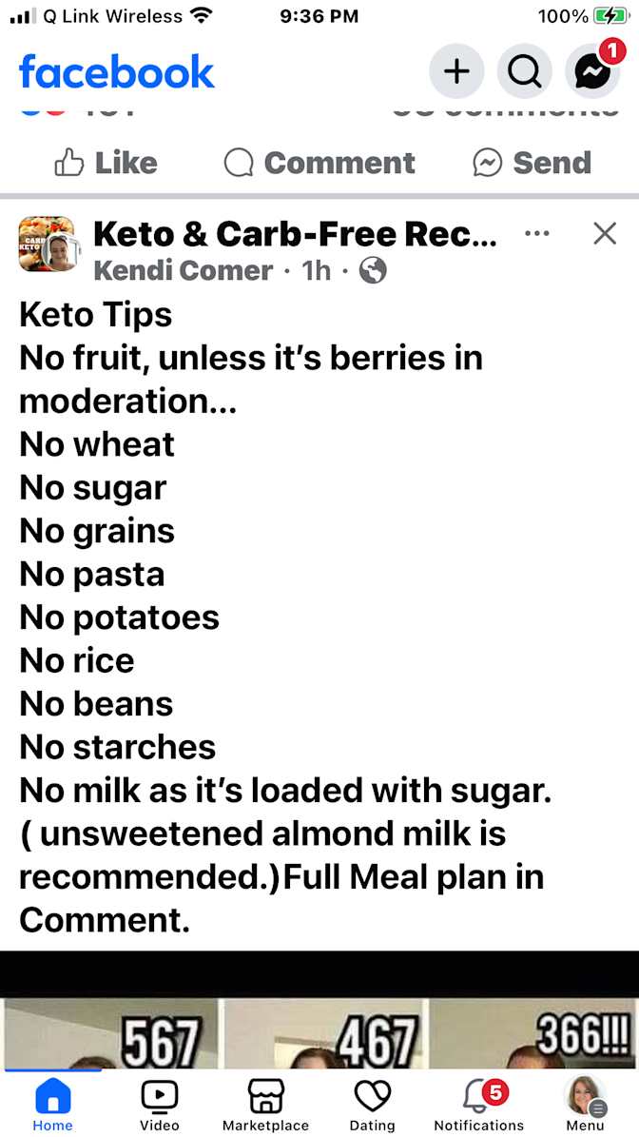Switch to the Video tab

(160, 1104)
